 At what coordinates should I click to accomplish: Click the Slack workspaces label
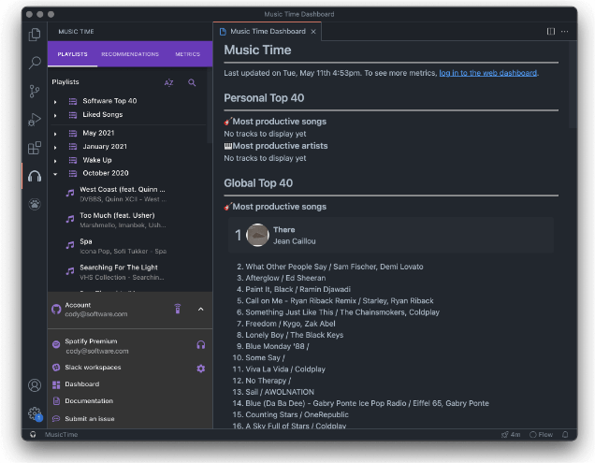pos(93,368)
